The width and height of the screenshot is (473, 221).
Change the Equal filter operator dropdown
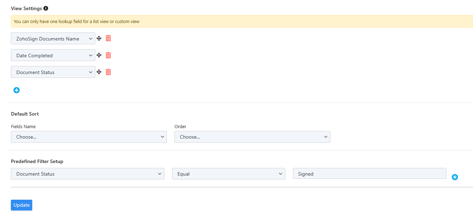click(228, 174)
